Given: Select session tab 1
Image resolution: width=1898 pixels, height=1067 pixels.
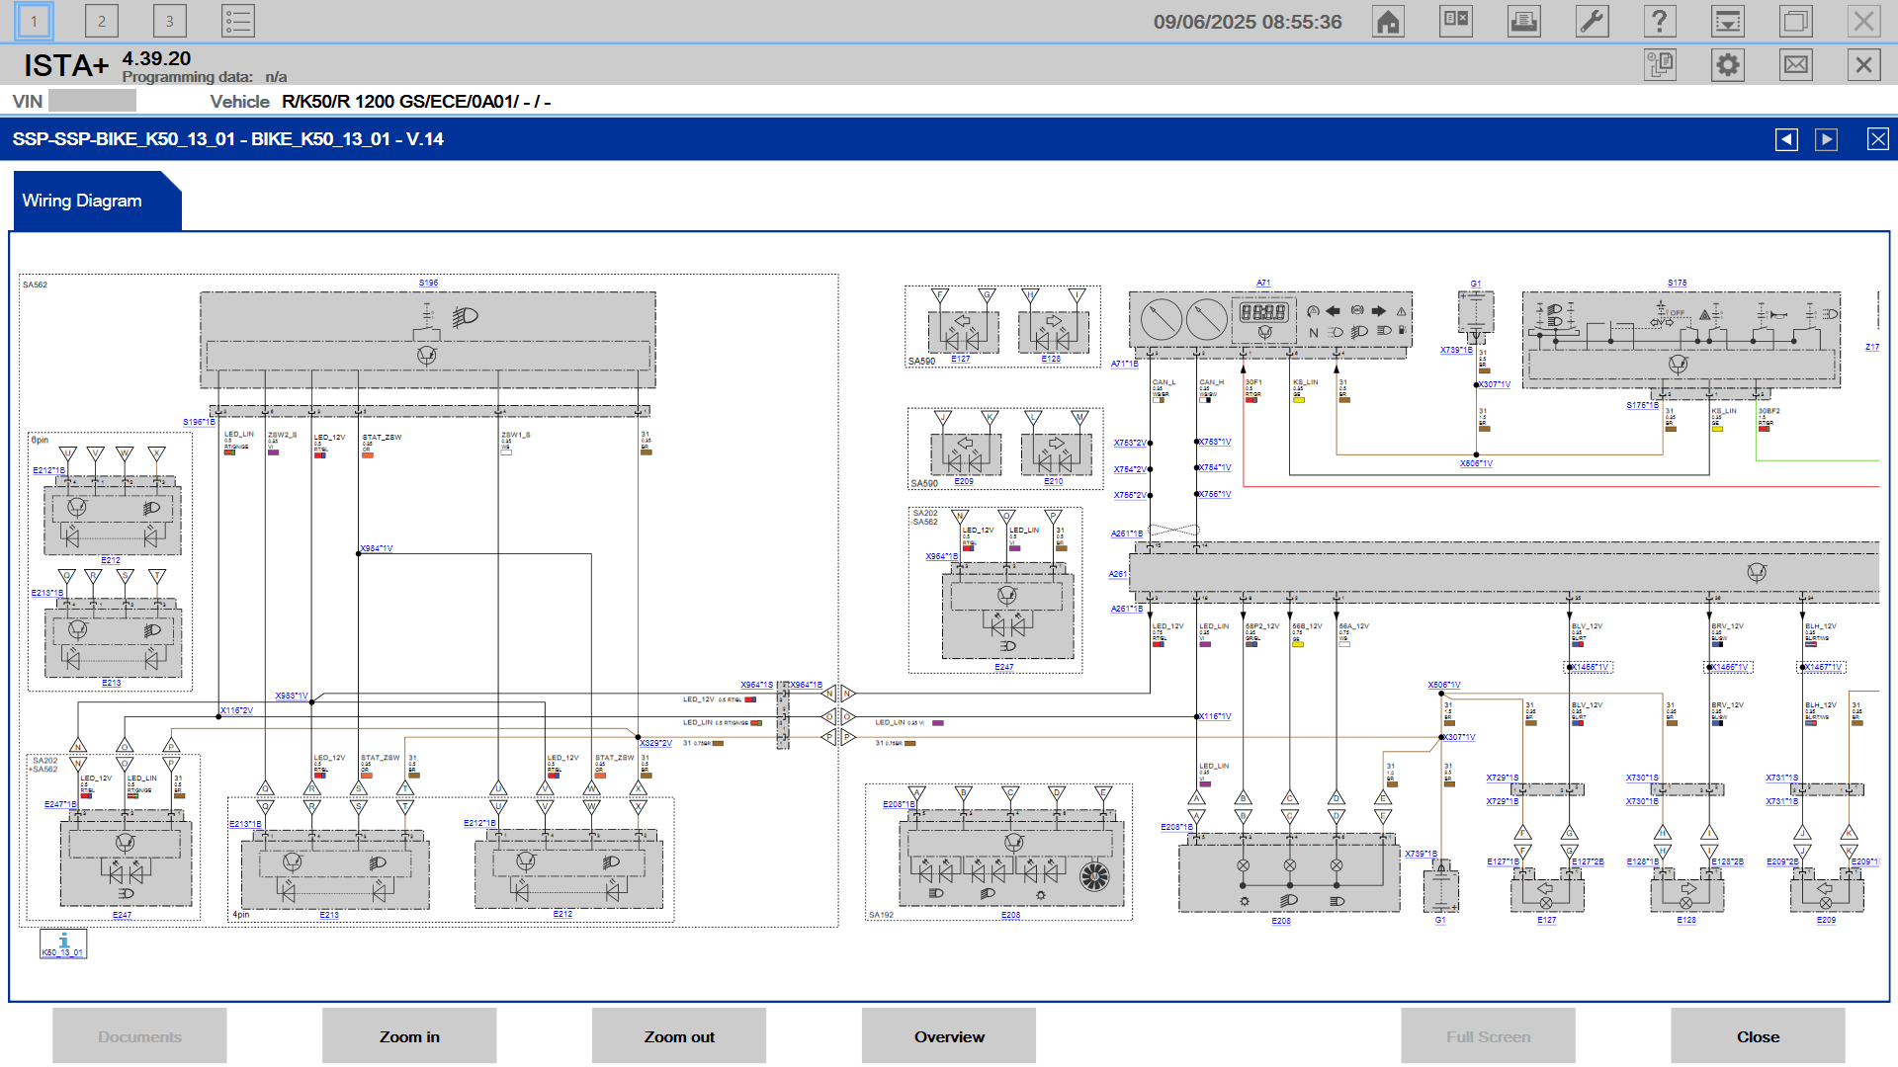Looking at the screenshot, I should pyautogui.click(x=34, y=21).
